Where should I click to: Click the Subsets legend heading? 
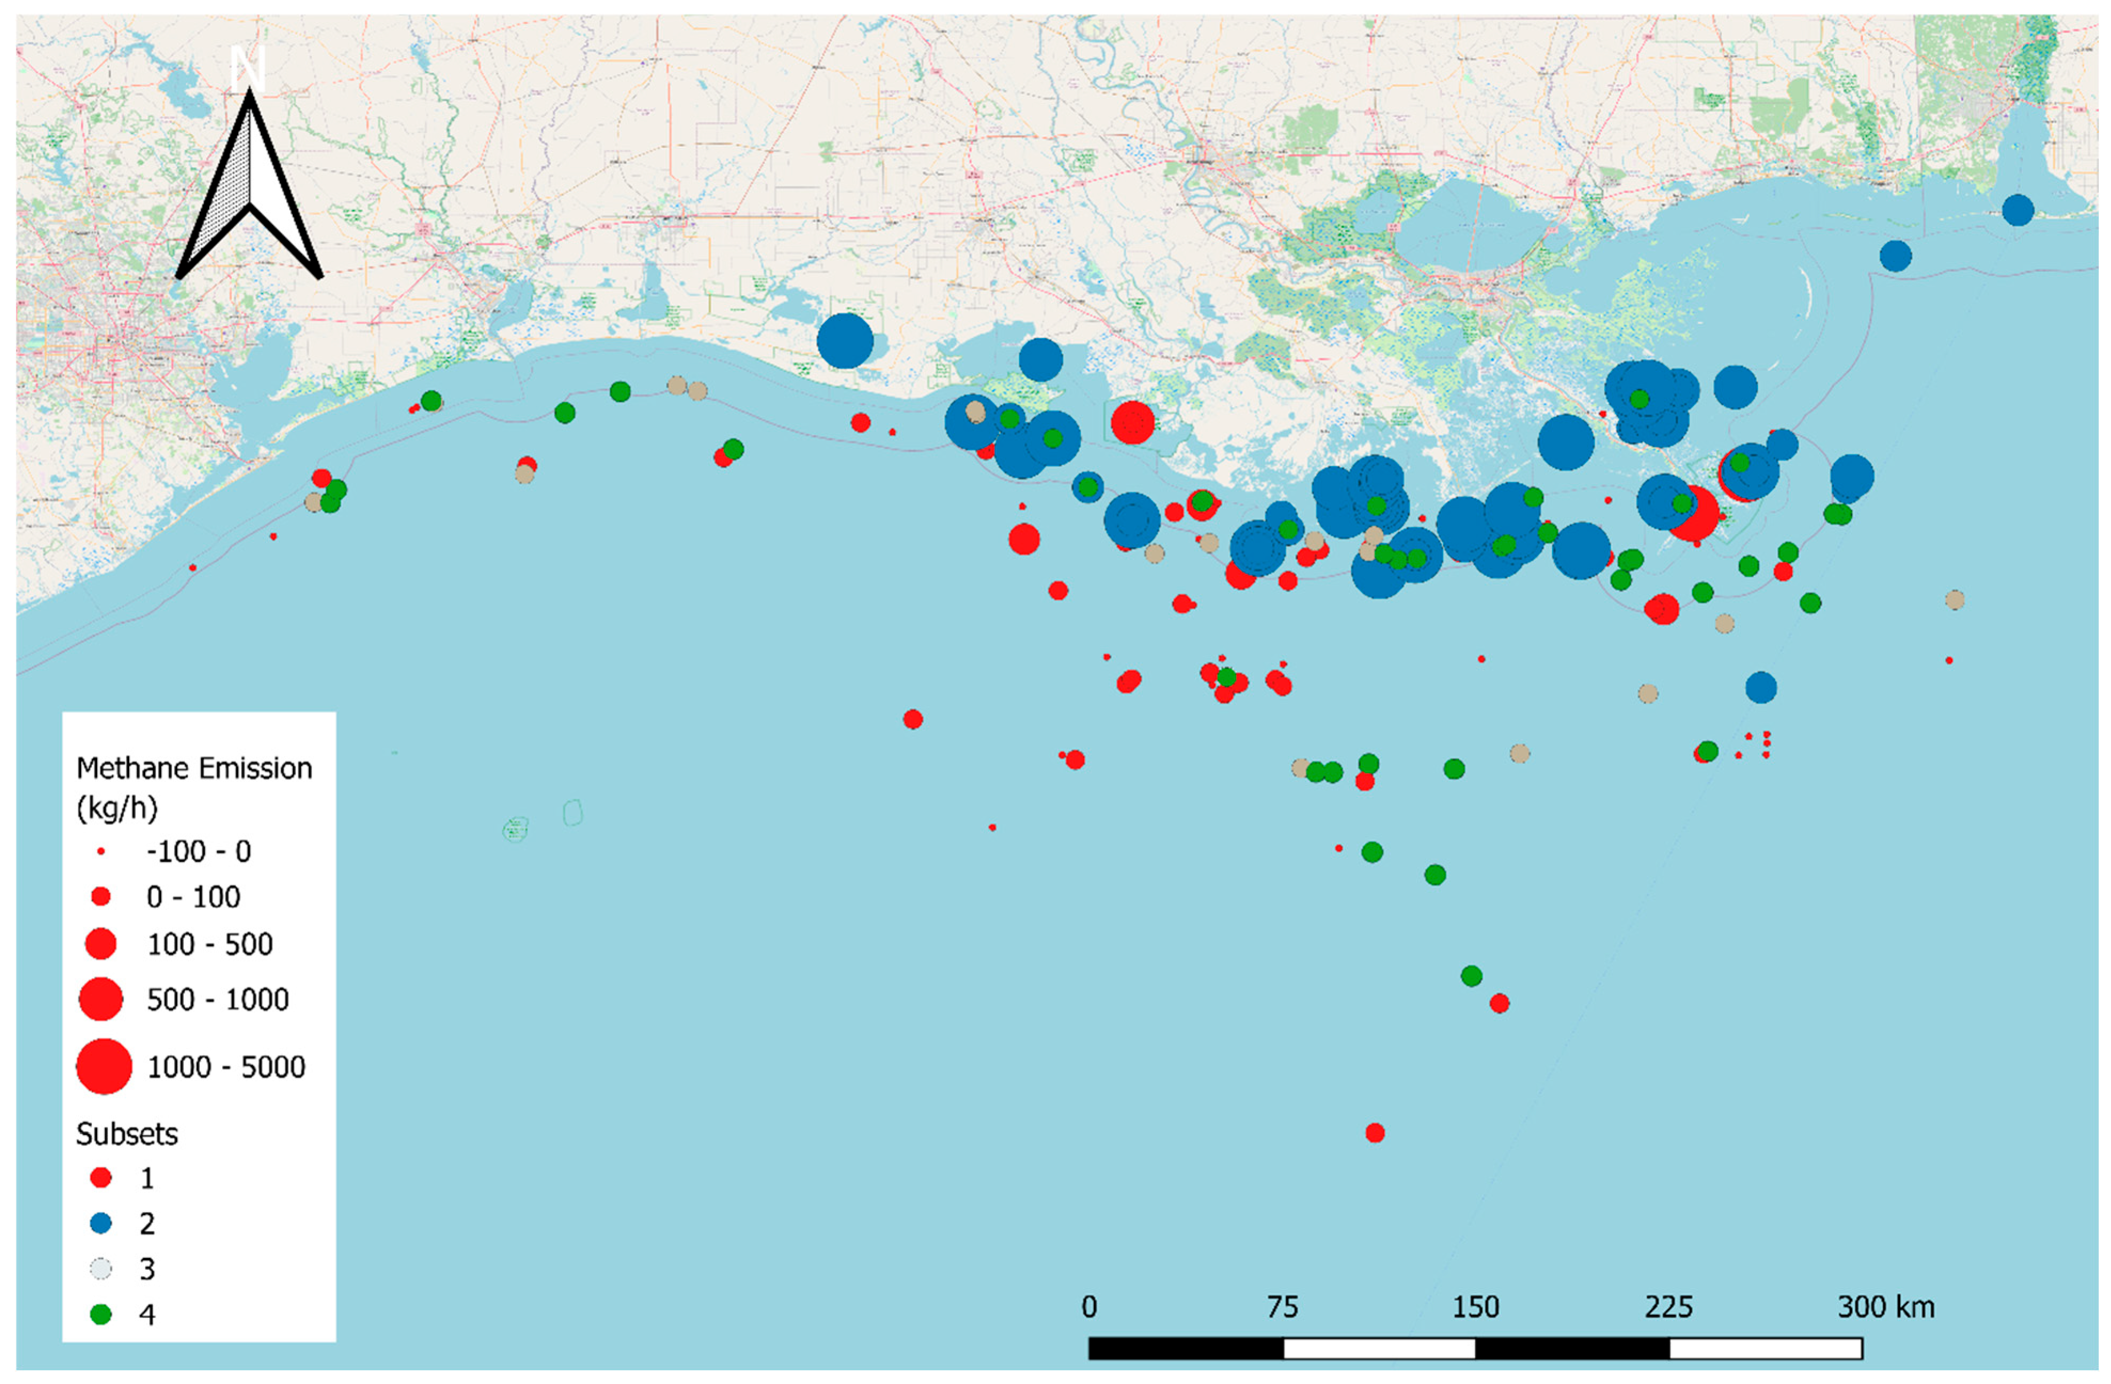pos(127,1134)
